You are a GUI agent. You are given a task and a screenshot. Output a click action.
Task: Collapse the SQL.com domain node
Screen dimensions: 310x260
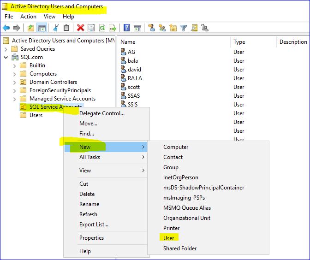tap(6, 57)
